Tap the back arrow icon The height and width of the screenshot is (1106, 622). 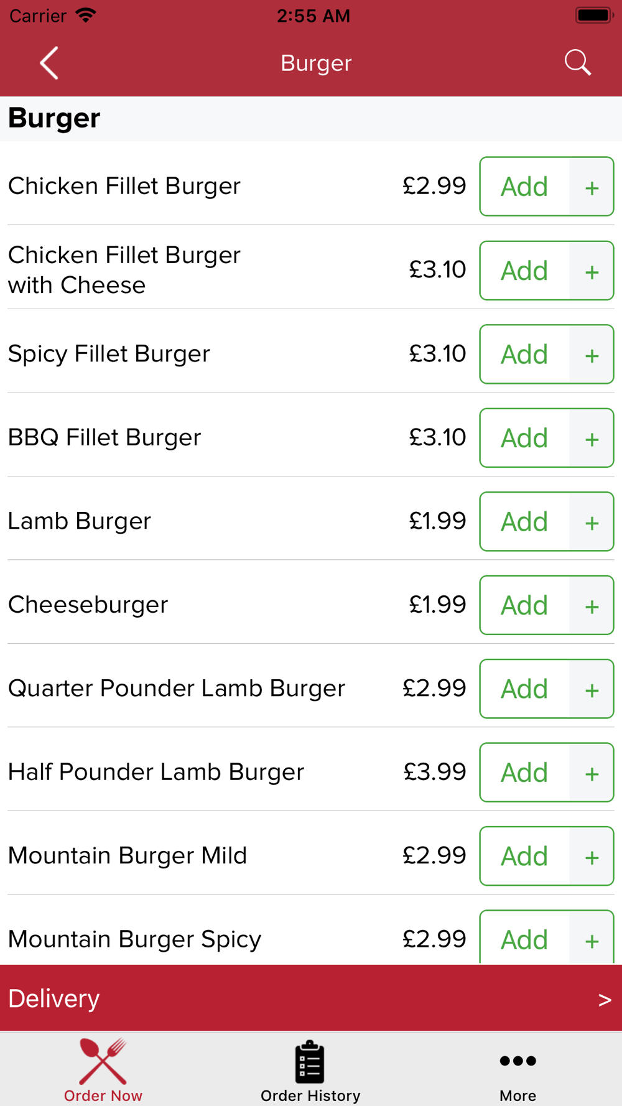(x=49, y=63)
